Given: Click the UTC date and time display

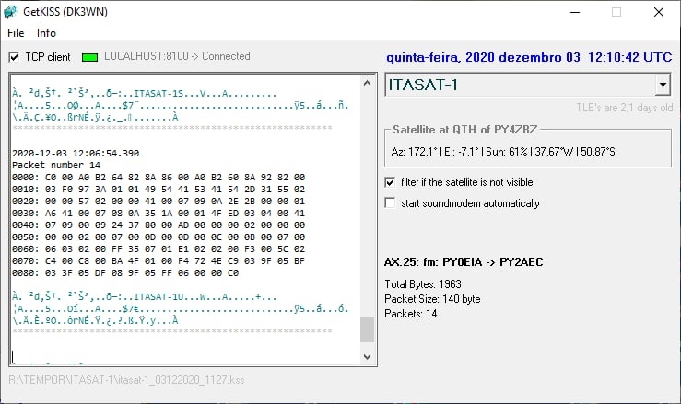Looking at the screenshot, I should (x=529, y=57).
